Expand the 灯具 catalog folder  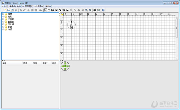point(3,17)
